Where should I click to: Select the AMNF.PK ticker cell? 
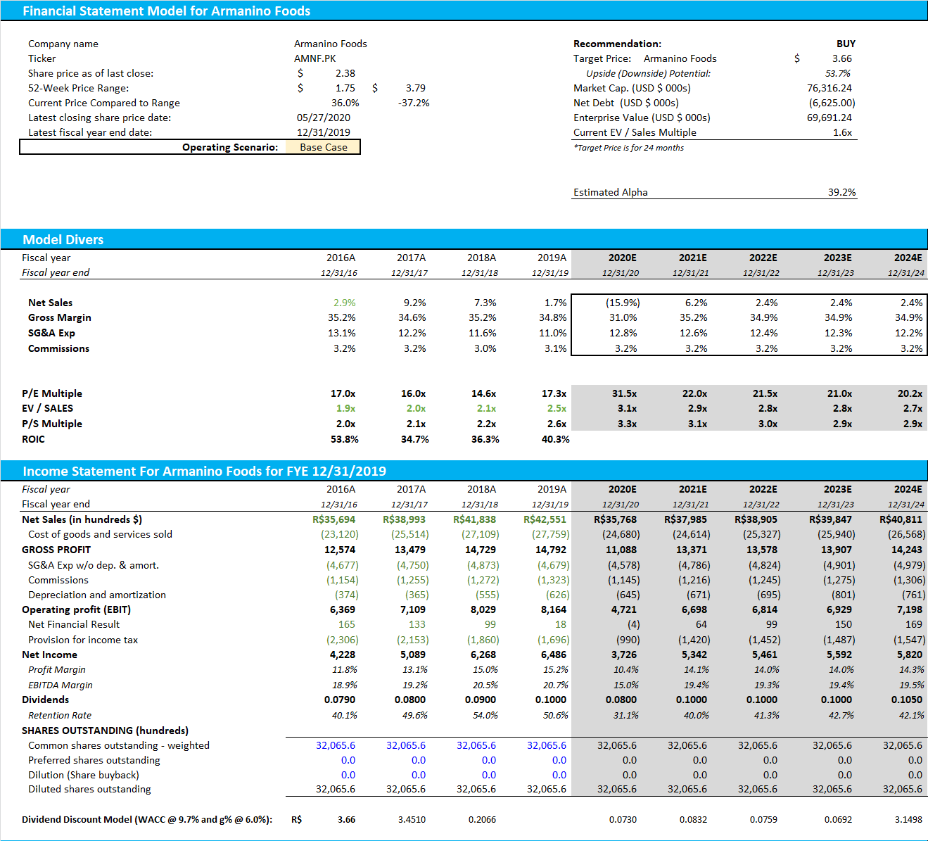pyautogui.click(x=316, y=58)
